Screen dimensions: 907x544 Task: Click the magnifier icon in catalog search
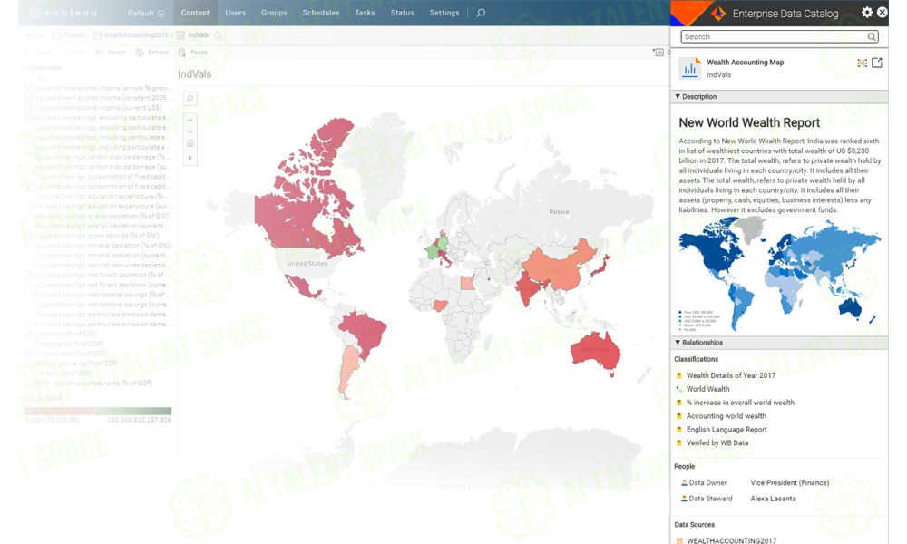point(871,36)
